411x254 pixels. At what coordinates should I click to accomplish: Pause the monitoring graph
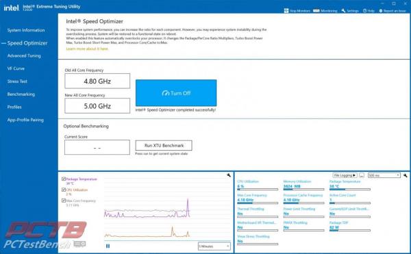(x=108, y=246)
